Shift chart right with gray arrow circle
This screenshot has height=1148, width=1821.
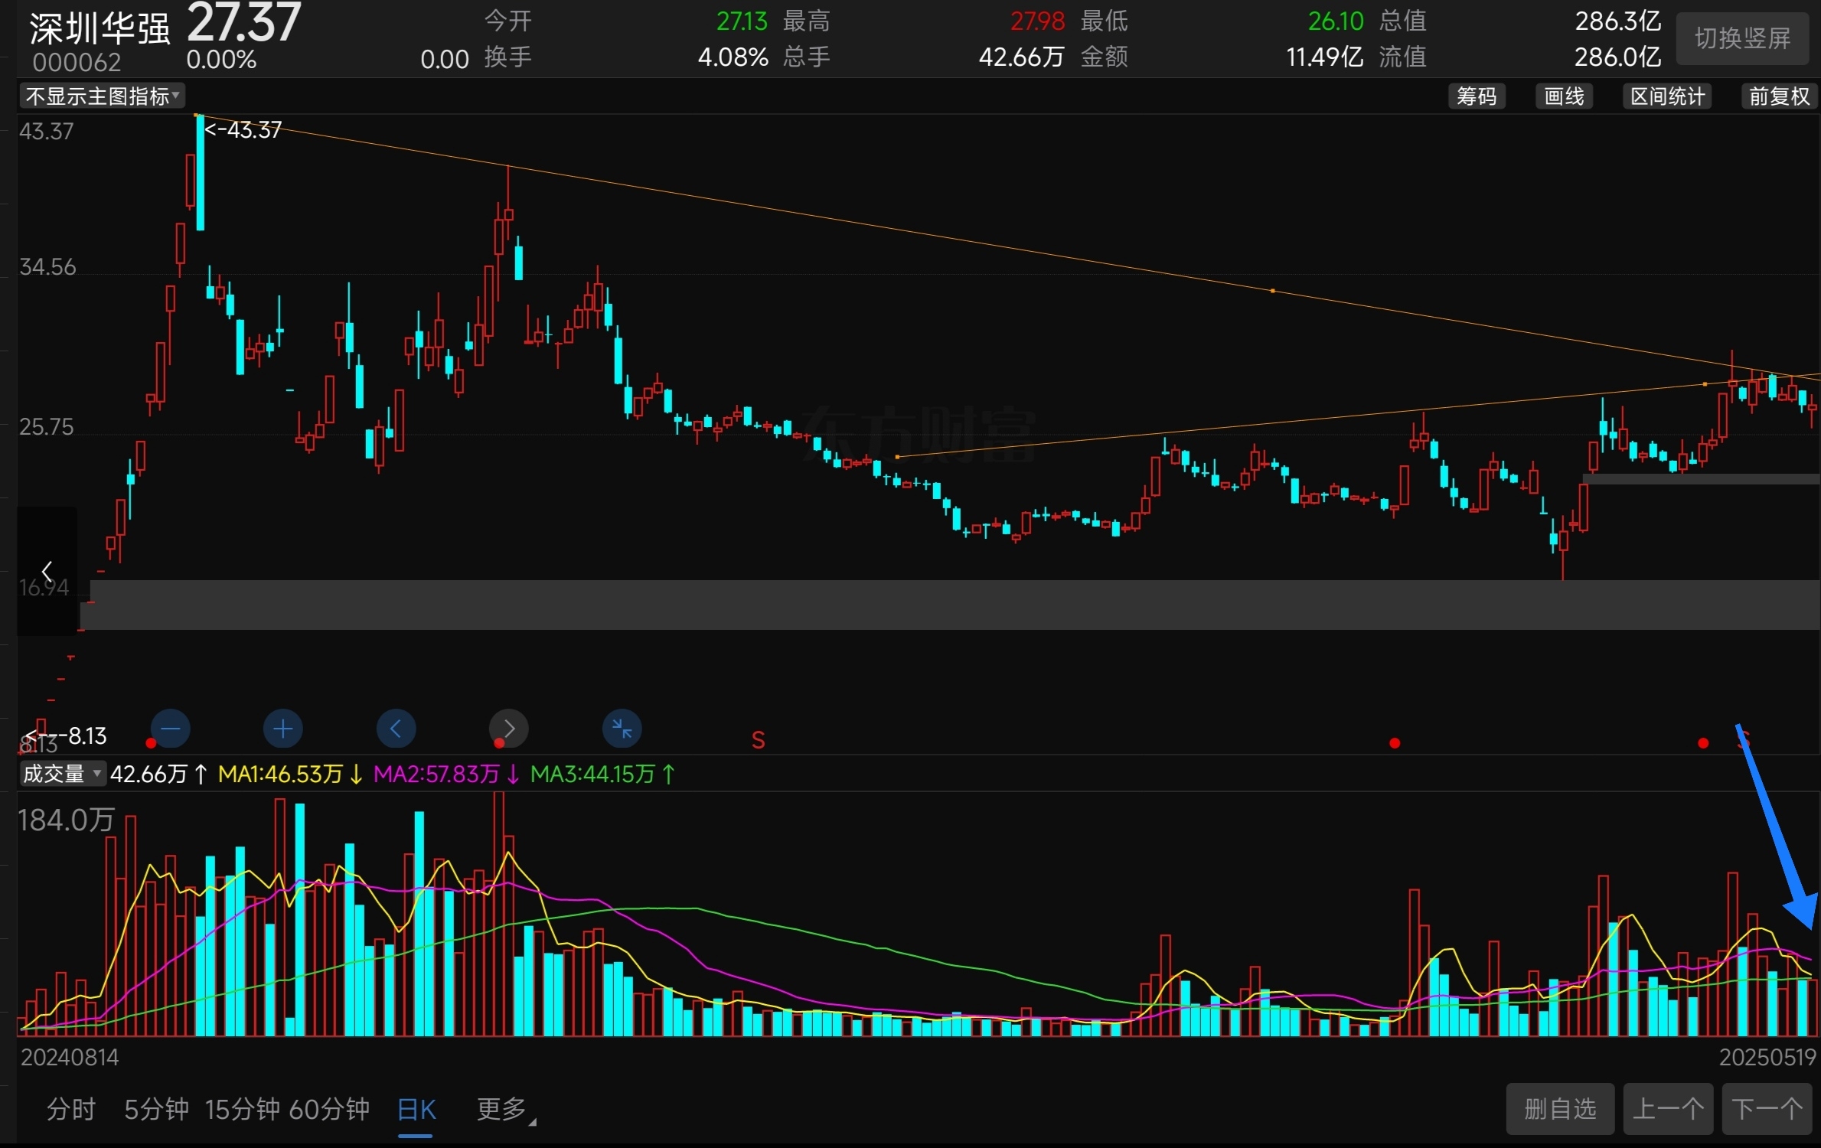[509, 729]
